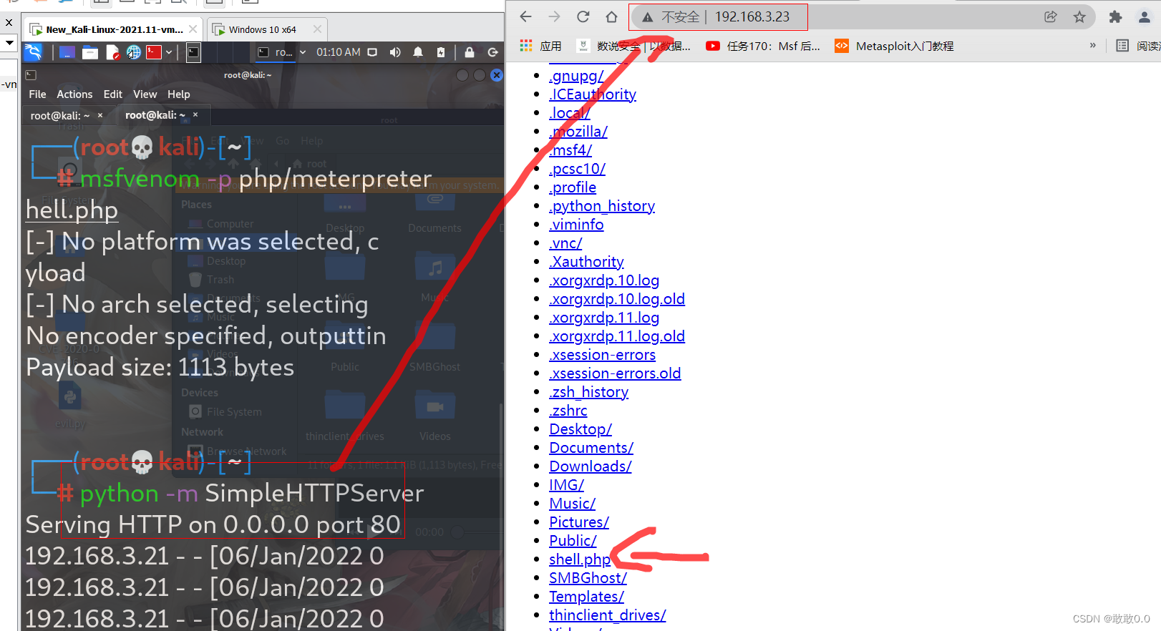This screenshot has height=631, width=1161.
Task: Open the Metasploit入门教程 bookmark
Action: (x=894, y=46)
